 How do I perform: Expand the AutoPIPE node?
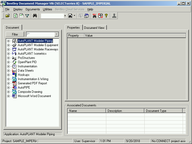click(x=8, y=88)
